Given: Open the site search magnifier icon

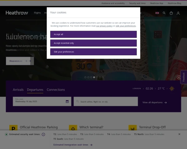Looking at the screenshot, I should pos(164,13).
